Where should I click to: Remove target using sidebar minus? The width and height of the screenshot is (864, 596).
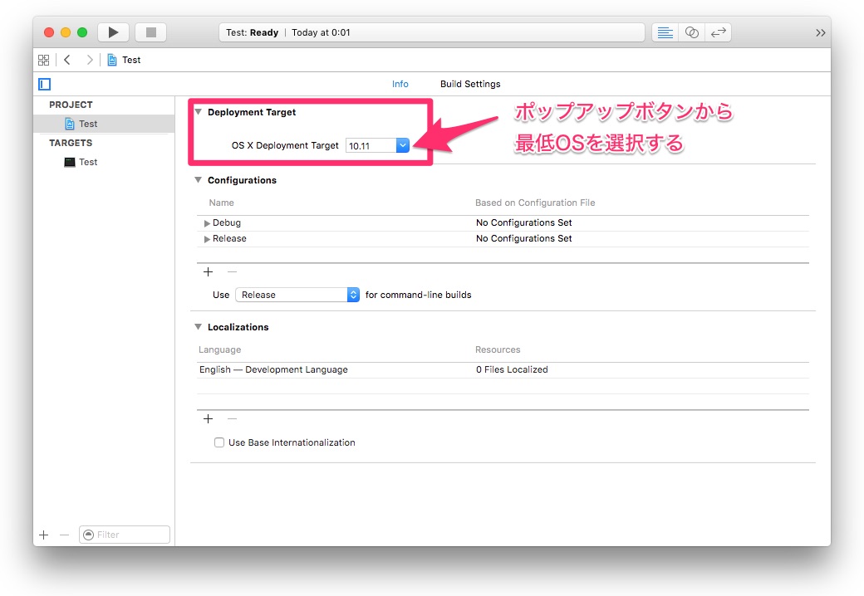coord(65,535)
